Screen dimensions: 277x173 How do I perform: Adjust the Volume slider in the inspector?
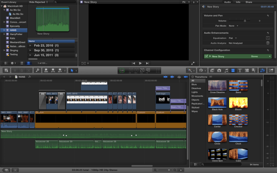[245, 21]
